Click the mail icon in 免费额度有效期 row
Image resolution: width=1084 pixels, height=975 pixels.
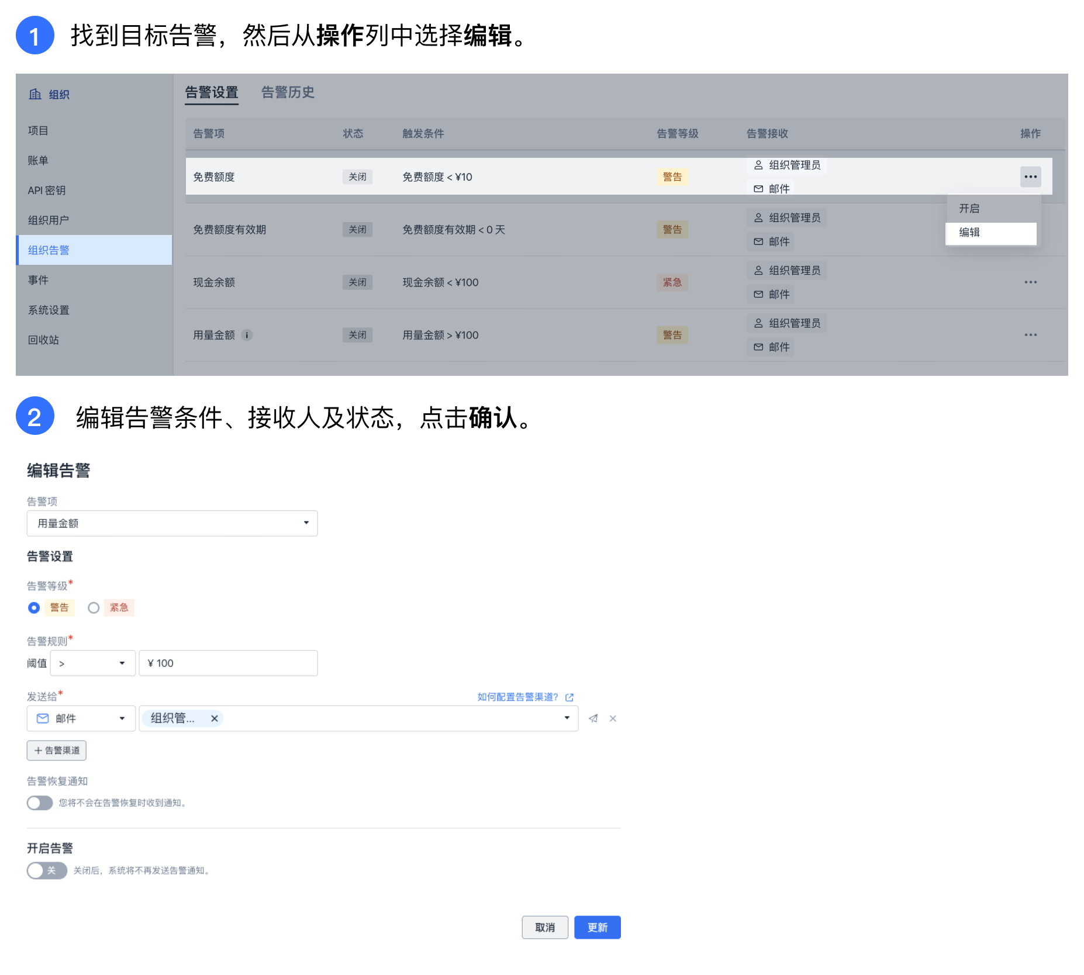[758, 241]
